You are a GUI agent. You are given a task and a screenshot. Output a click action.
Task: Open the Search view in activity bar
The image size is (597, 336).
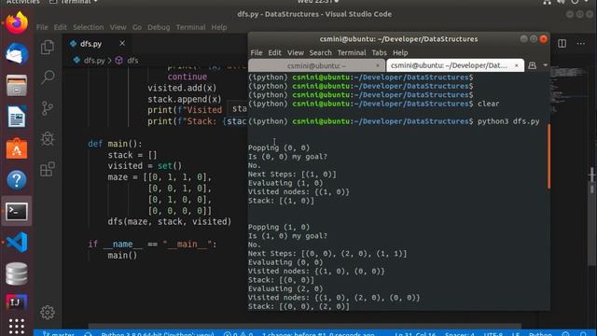pyautogui.click(x=48, y=77)
